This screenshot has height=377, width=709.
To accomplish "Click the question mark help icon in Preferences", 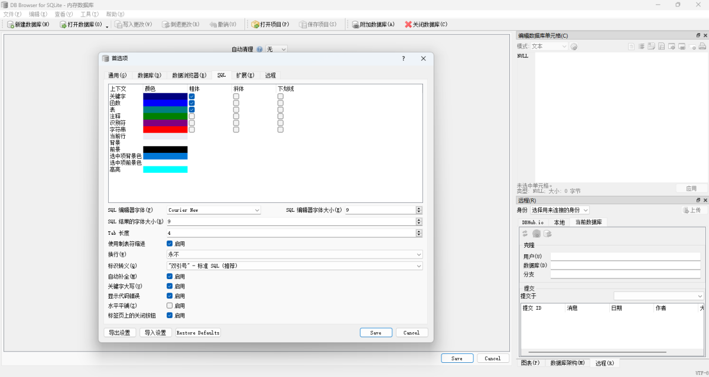I will [x=404, y=58].
